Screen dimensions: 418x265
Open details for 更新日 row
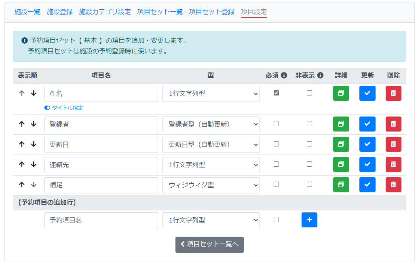click(x=341, y=144)
